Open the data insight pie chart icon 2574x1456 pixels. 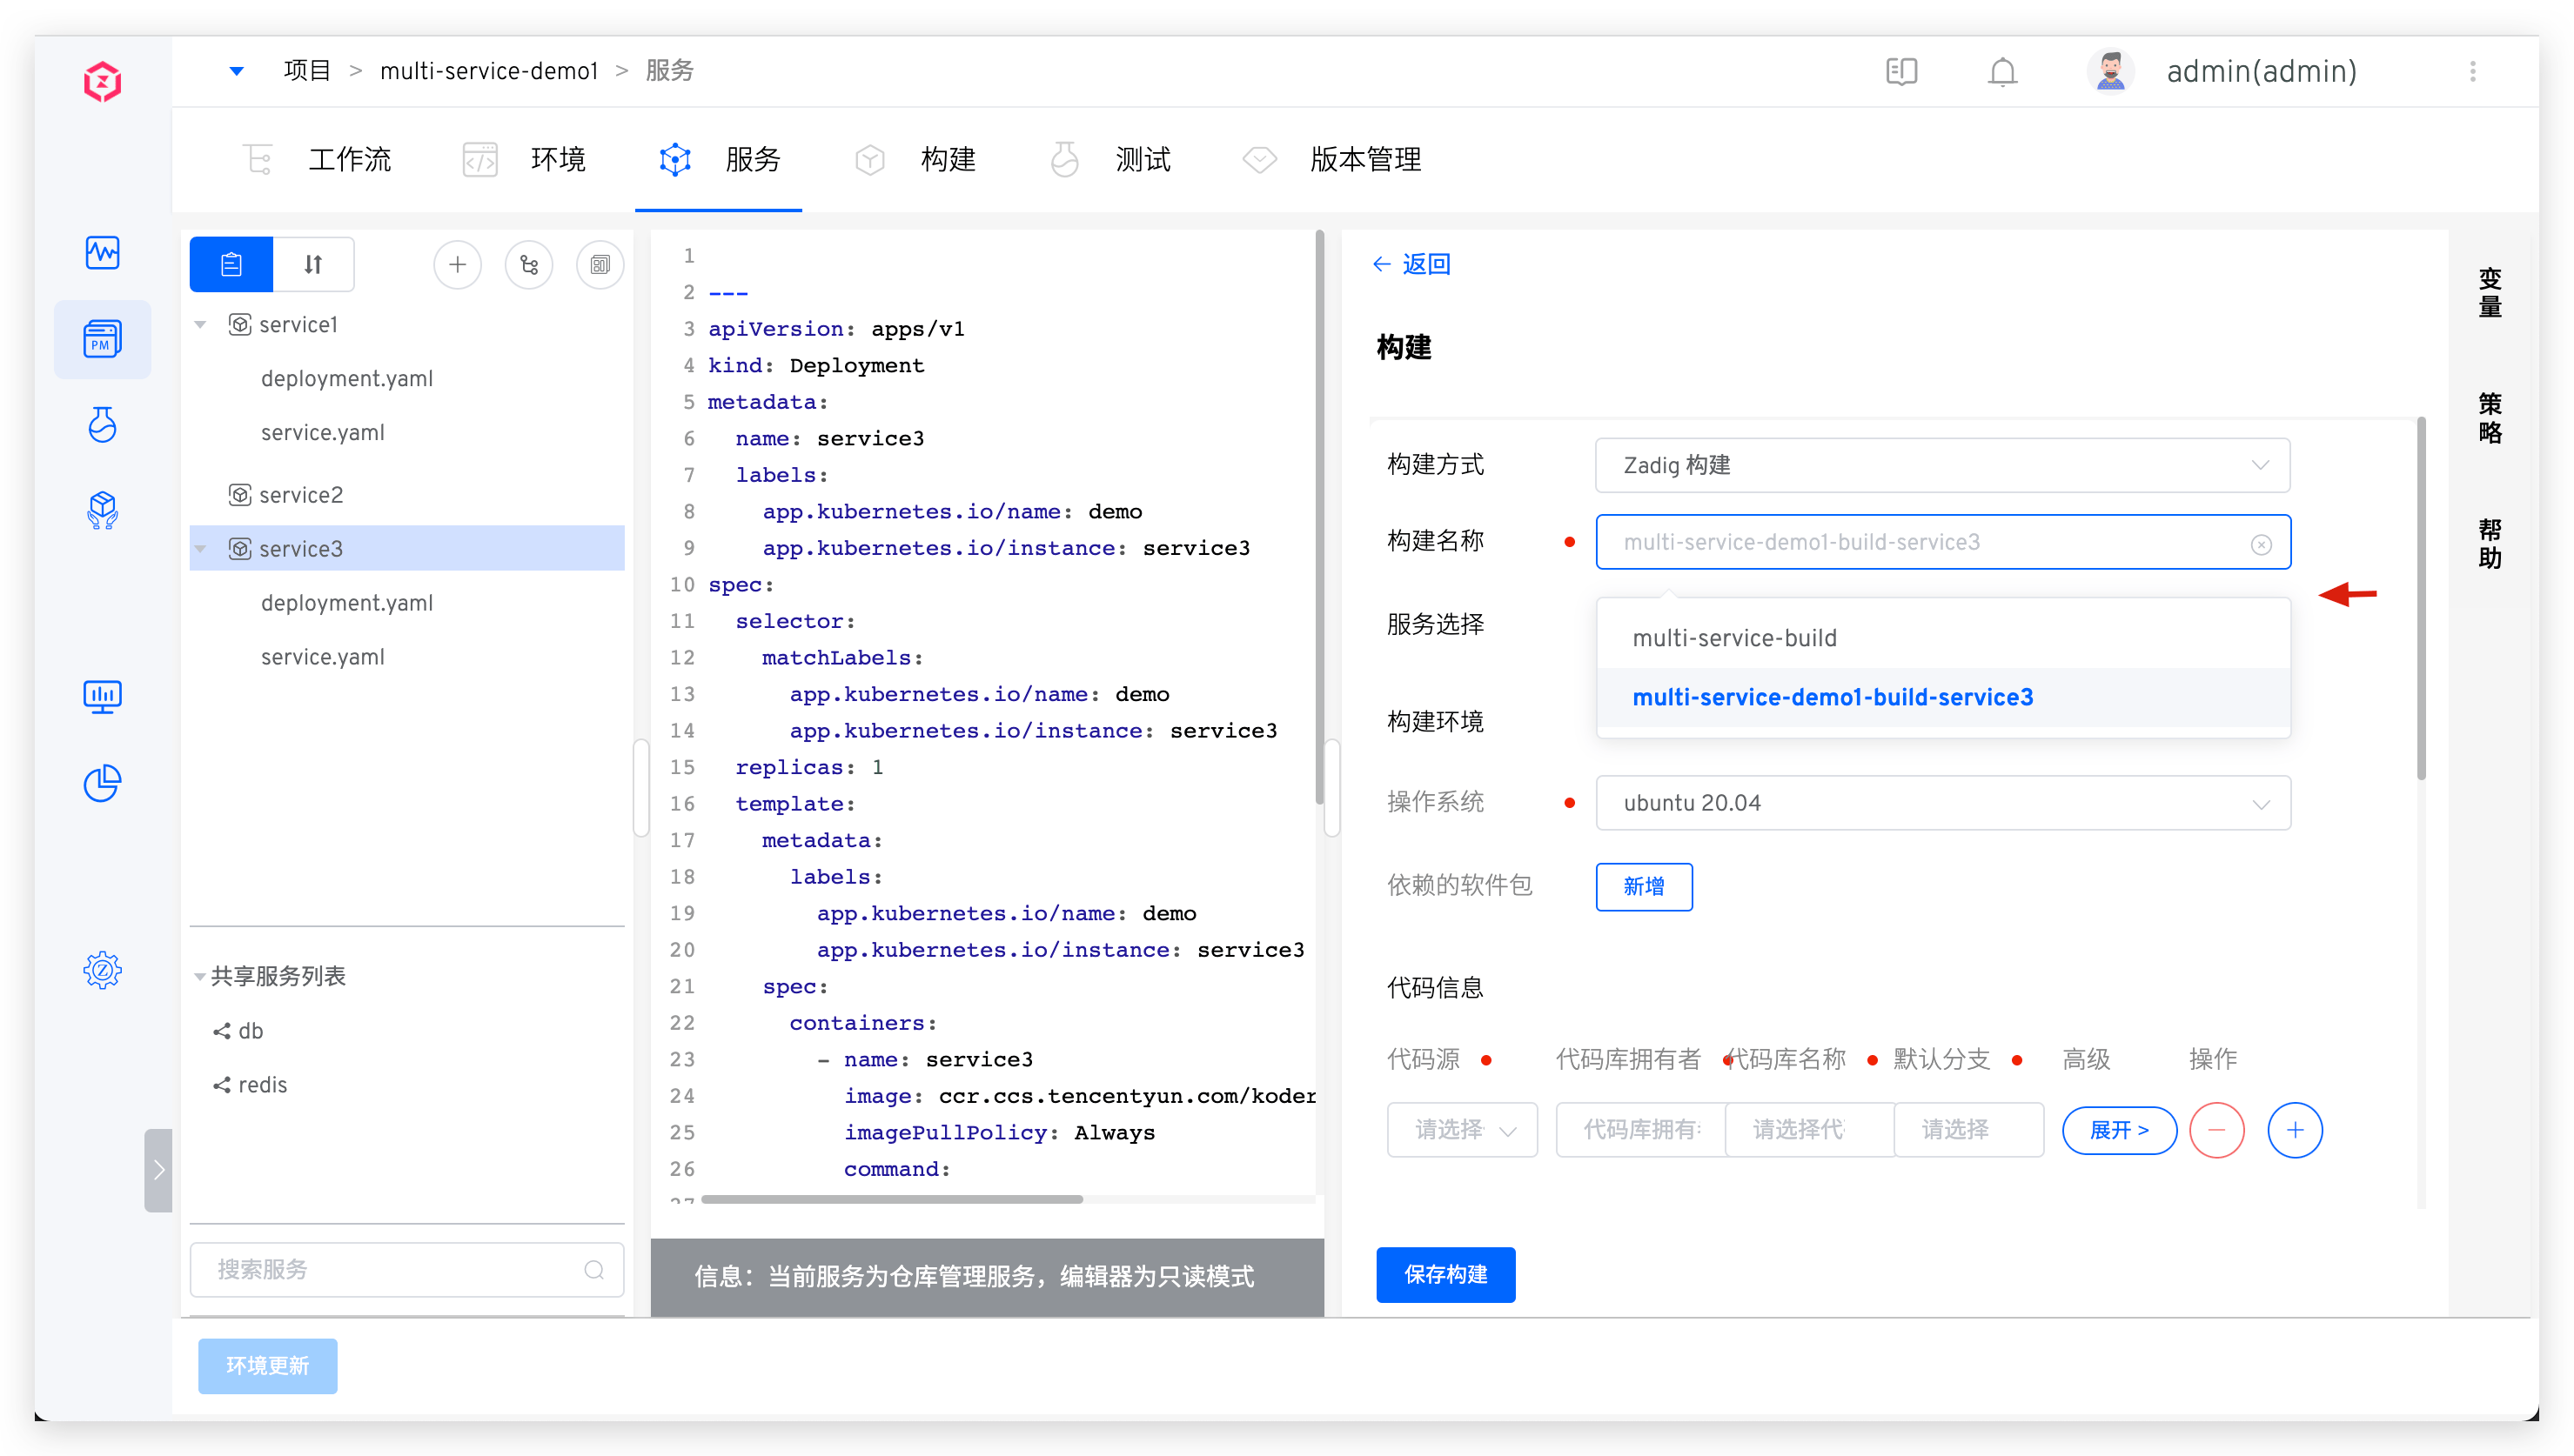coord(102,783)
